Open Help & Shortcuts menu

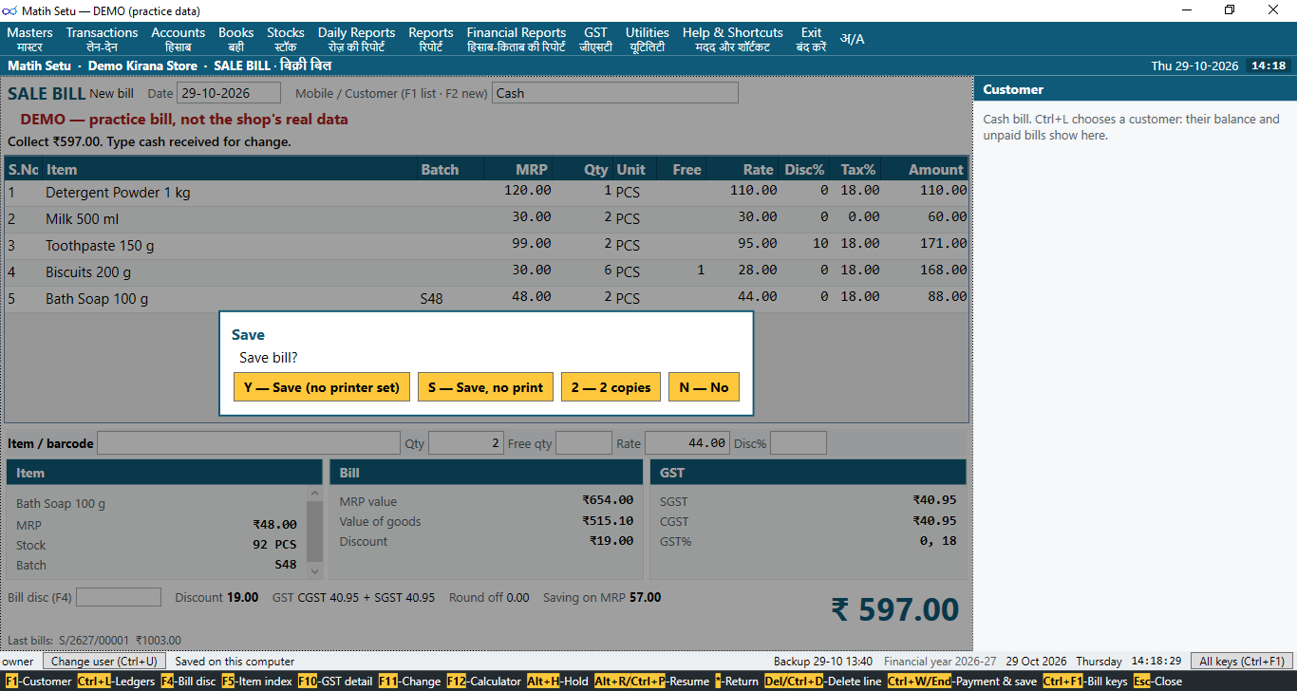733,39
